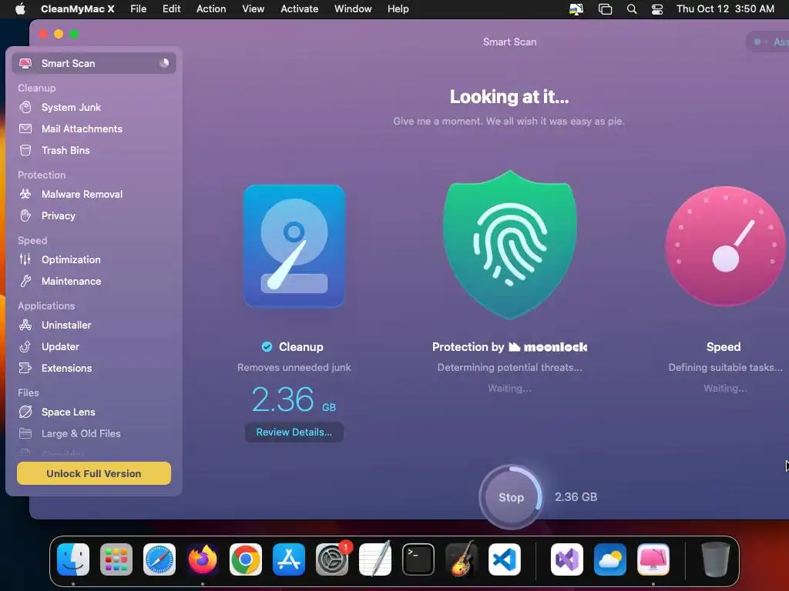789x591 pixels.
Task: Launch GarageBand from the Dock
Action: (462, 559)
